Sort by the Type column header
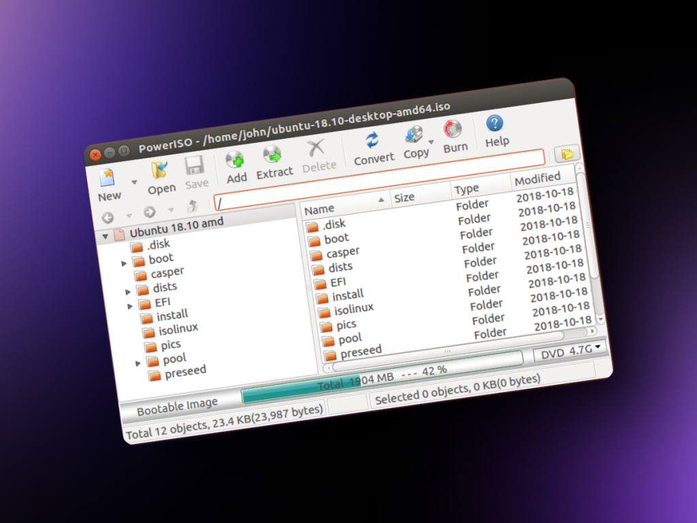The height and width of the screenshot is (523, 697). [481, 187]
